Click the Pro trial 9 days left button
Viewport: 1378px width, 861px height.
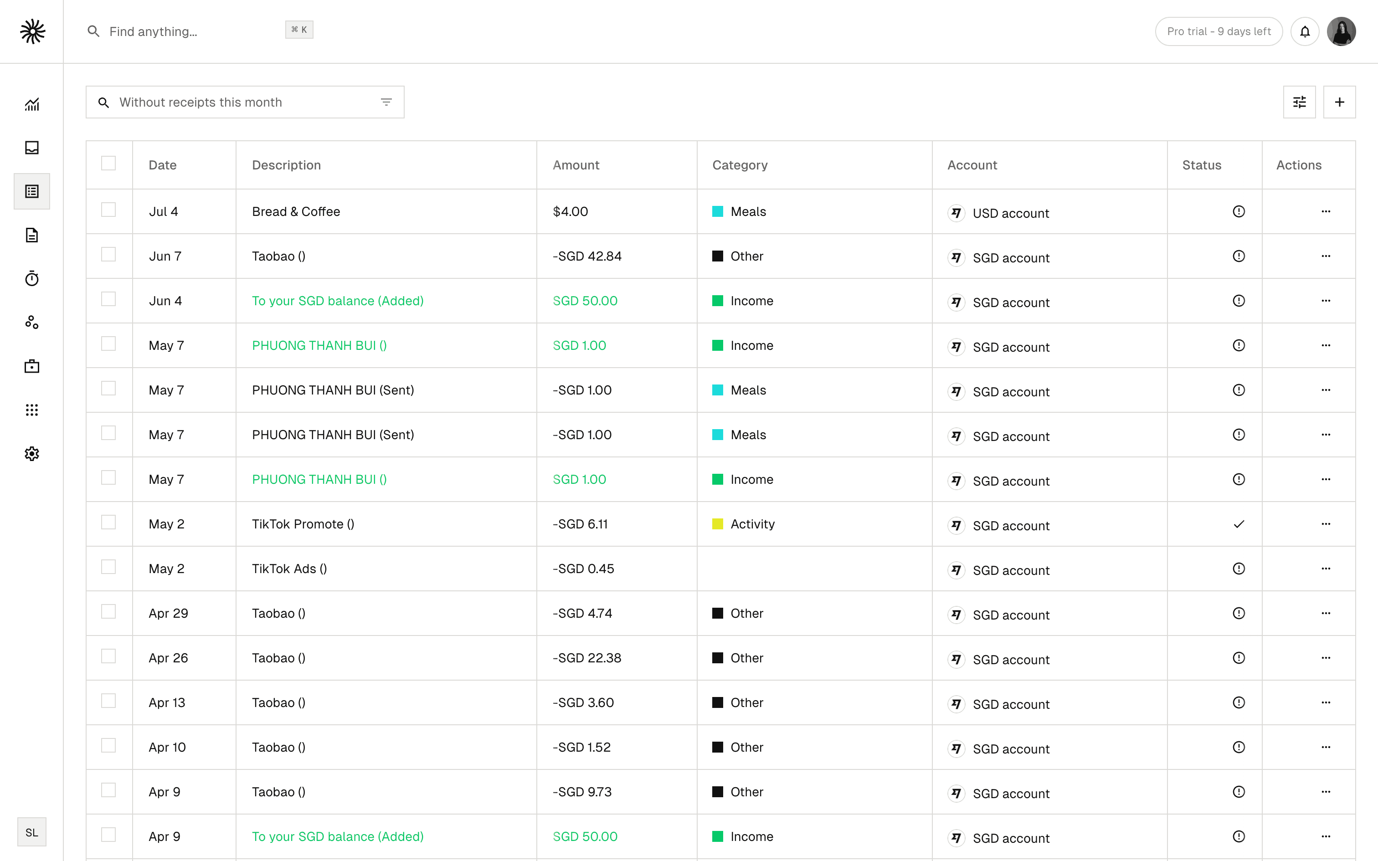pos(1219,31)
